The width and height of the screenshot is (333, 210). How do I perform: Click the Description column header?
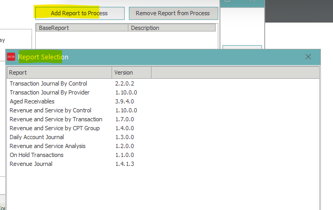click(x=171, y=28)
